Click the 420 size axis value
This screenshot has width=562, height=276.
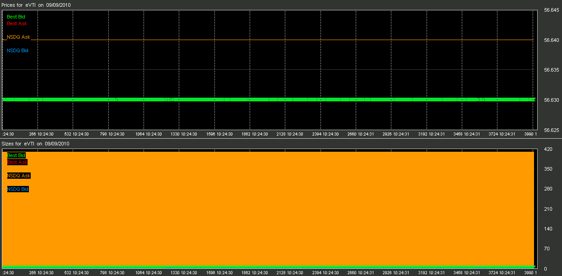click(548, 149)
